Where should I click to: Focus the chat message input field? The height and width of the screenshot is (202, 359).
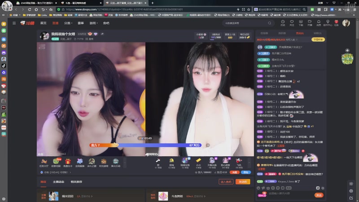290,193
